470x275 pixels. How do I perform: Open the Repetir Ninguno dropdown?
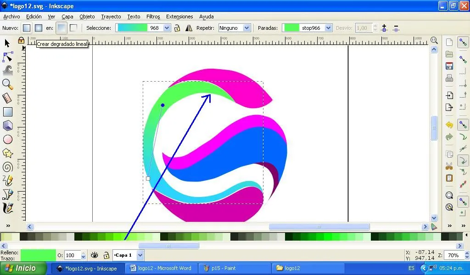(x=234, y=28)
